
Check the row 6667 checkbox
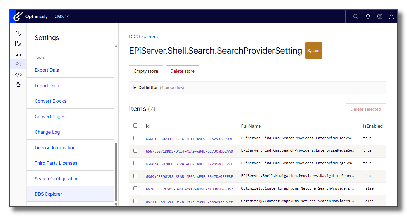(136, 151)
